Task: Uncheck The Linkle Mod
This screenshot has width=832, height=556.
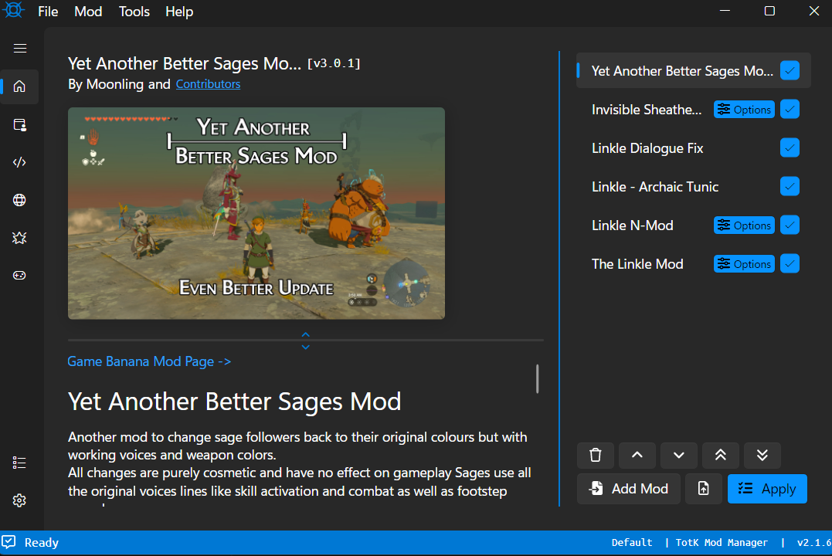Action: coord(790,263)
